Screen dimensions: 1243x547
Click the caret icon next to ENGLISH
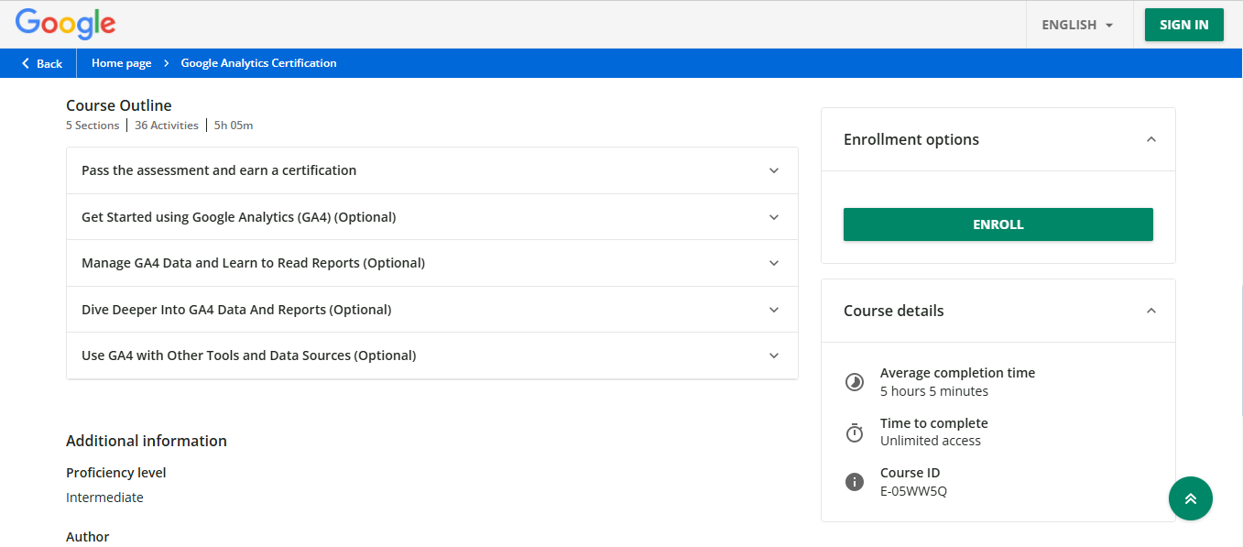[1109, 25]
